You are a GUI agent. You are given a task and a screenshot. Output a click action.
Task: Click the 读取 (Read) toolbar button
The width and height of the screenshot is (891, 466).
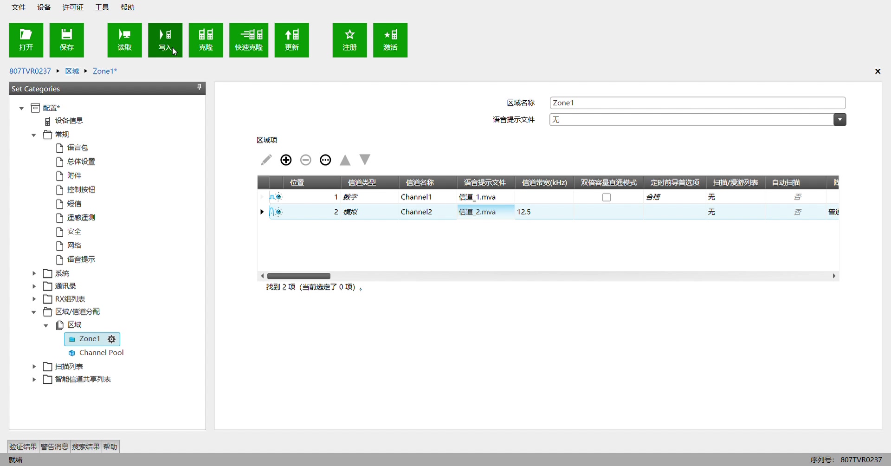[124, 40]
